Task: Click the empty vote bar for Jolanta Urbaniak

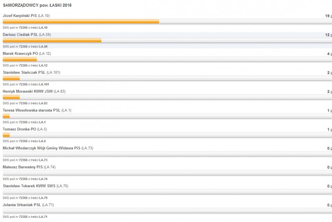Action: point(167,210)
